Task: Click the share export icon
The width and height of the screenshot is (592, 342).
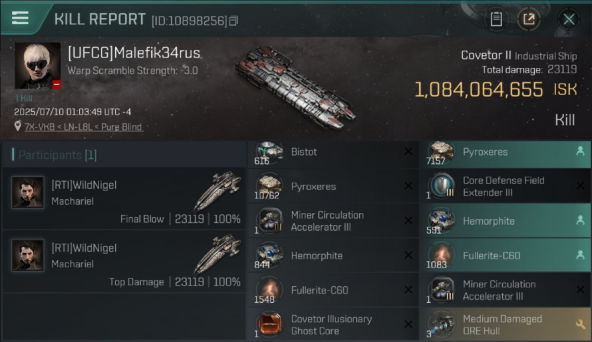Action: (529, 19)
